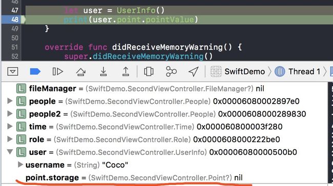Expand the time variable disclosure triangle
This screenshot has width=333, height=186.
click(10, 127)
